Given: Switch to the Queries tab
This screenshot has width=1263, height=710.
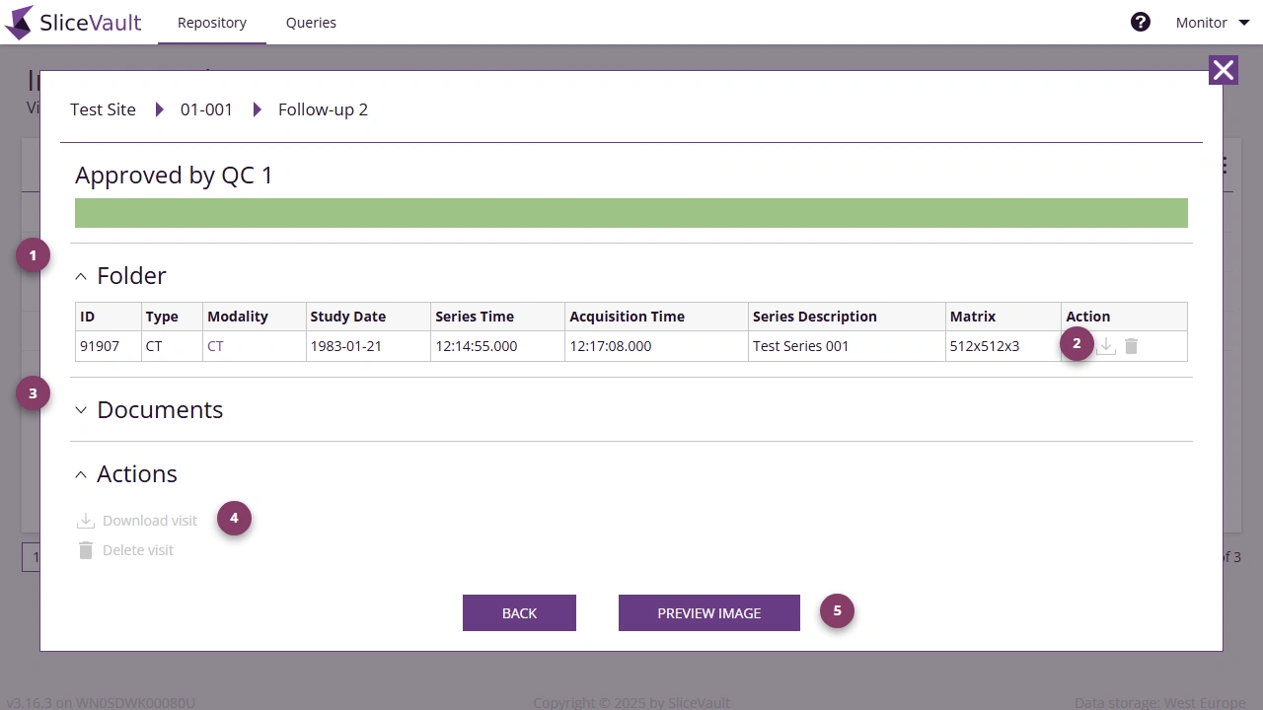Looking at the screenshot, I should 311,22.
